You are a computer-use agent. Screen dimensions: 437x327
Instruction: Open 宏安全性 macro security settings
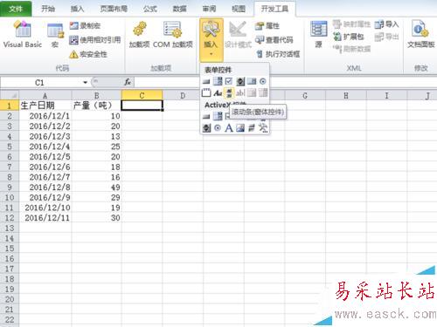(x=88, y=54)
